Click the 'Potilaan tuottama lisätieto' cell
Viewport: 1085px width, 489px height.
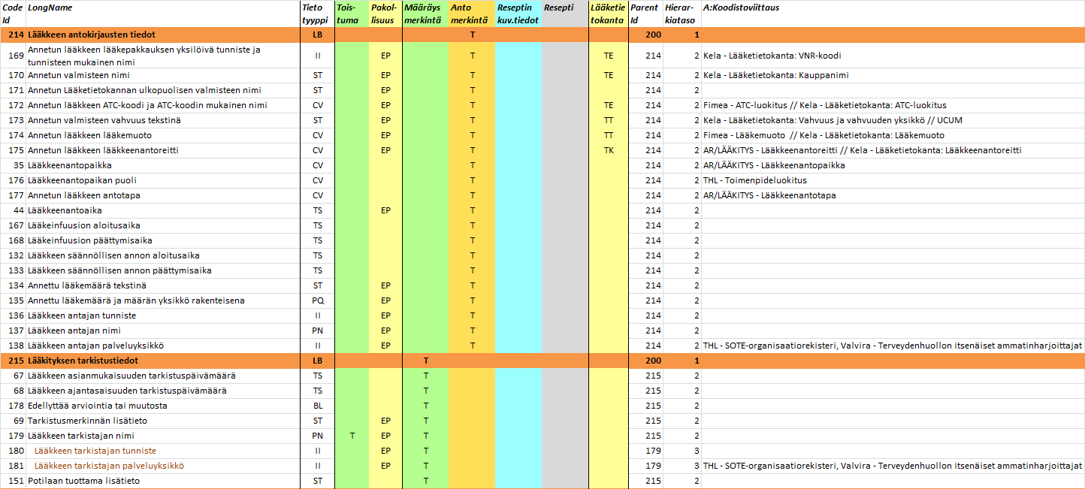pyautogui.click(x=163, y=481)
